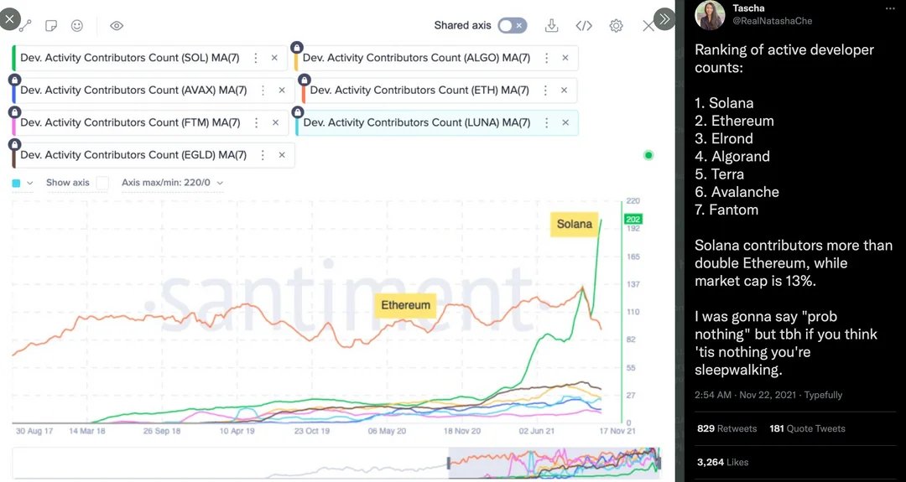Open the @RealNatashaChe handle
906x482 pixels.
point(772,21)
